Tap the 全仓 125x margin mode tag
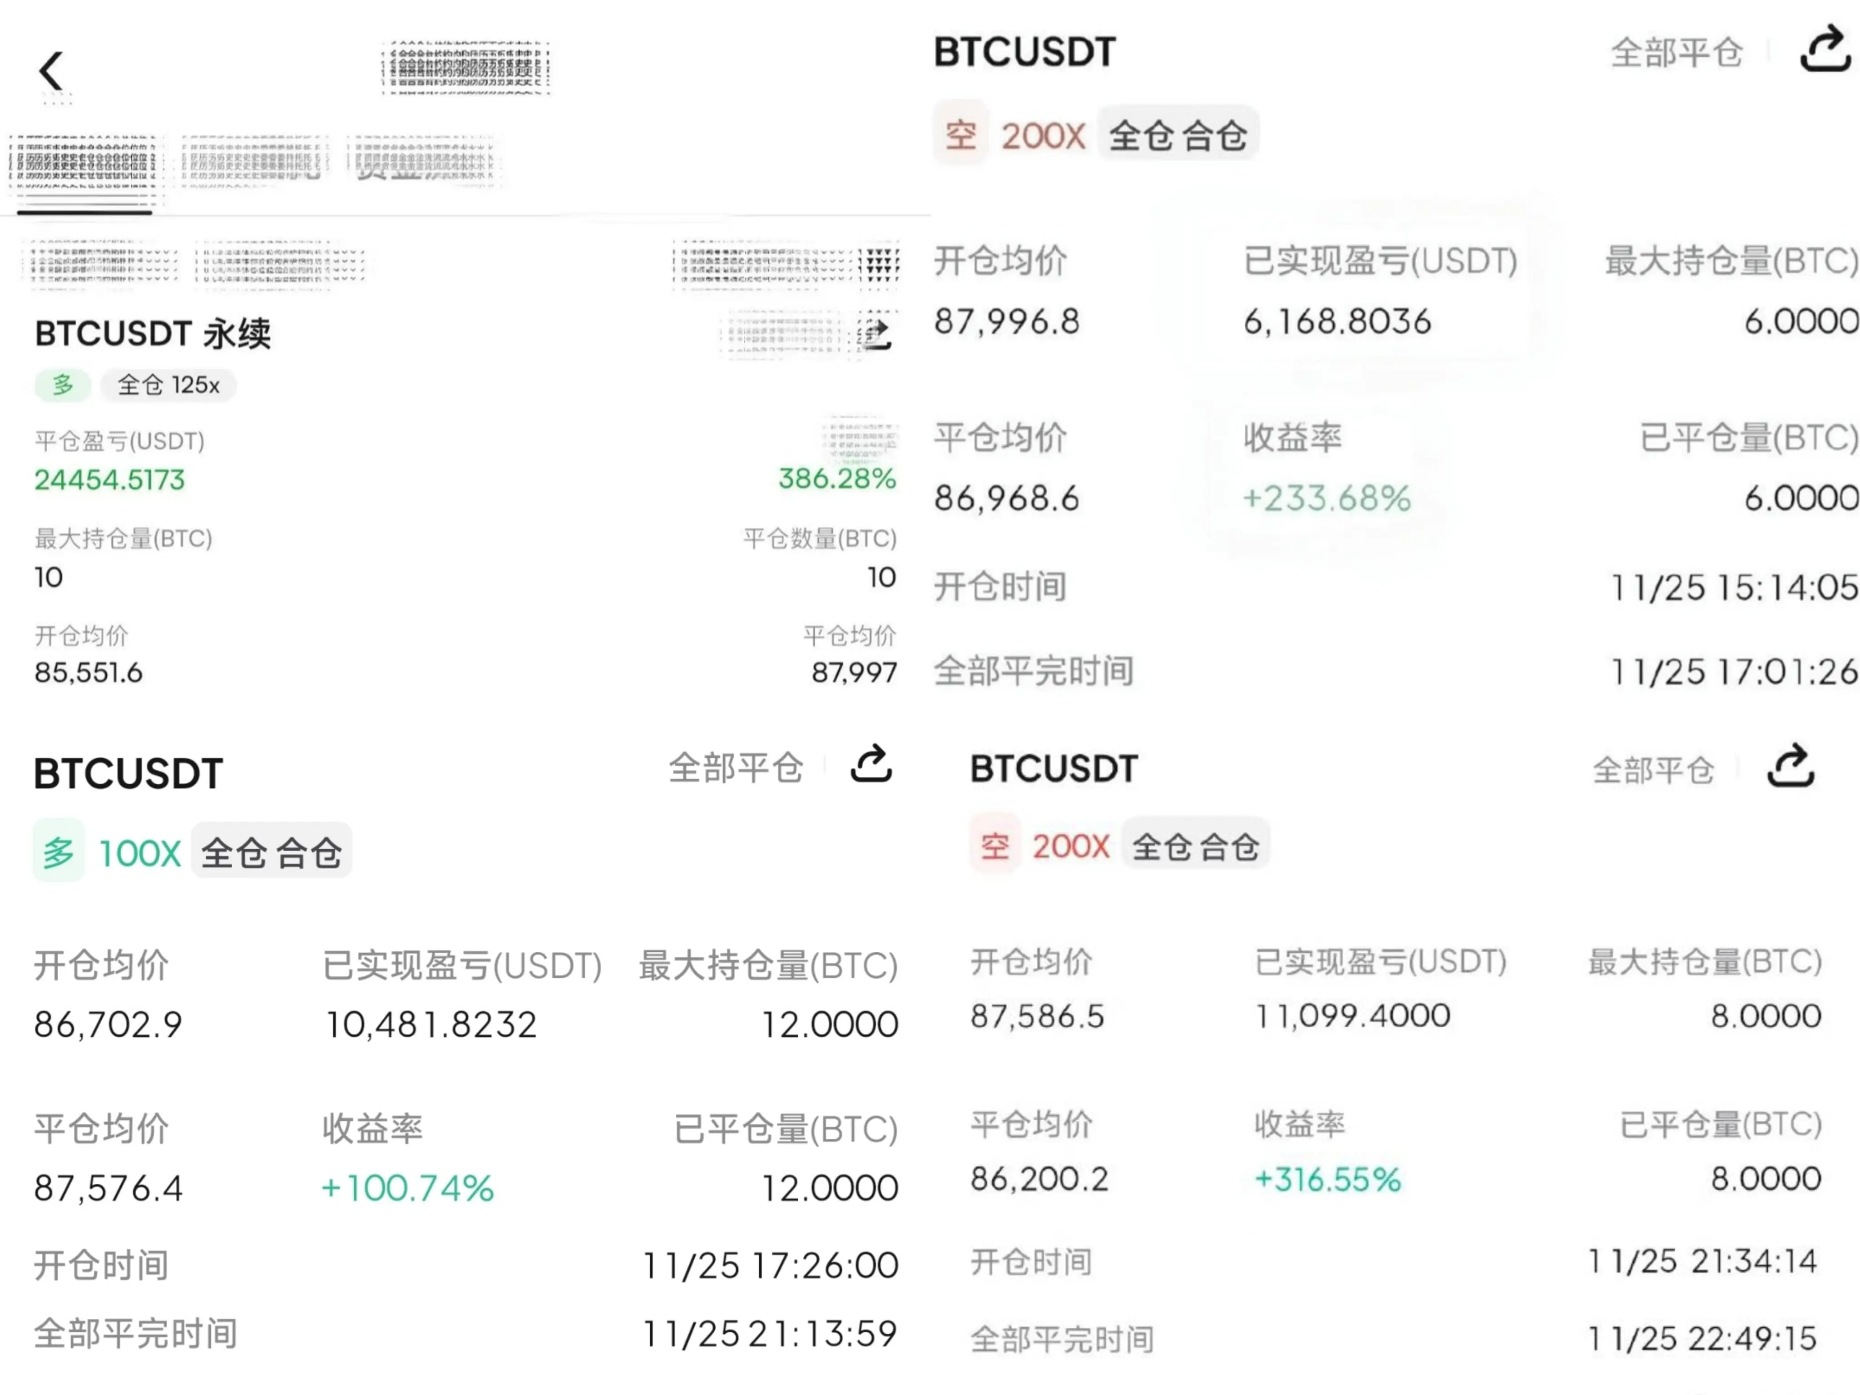The width and height of the screenshot is (1860, 1395). [x=168, y=385]
